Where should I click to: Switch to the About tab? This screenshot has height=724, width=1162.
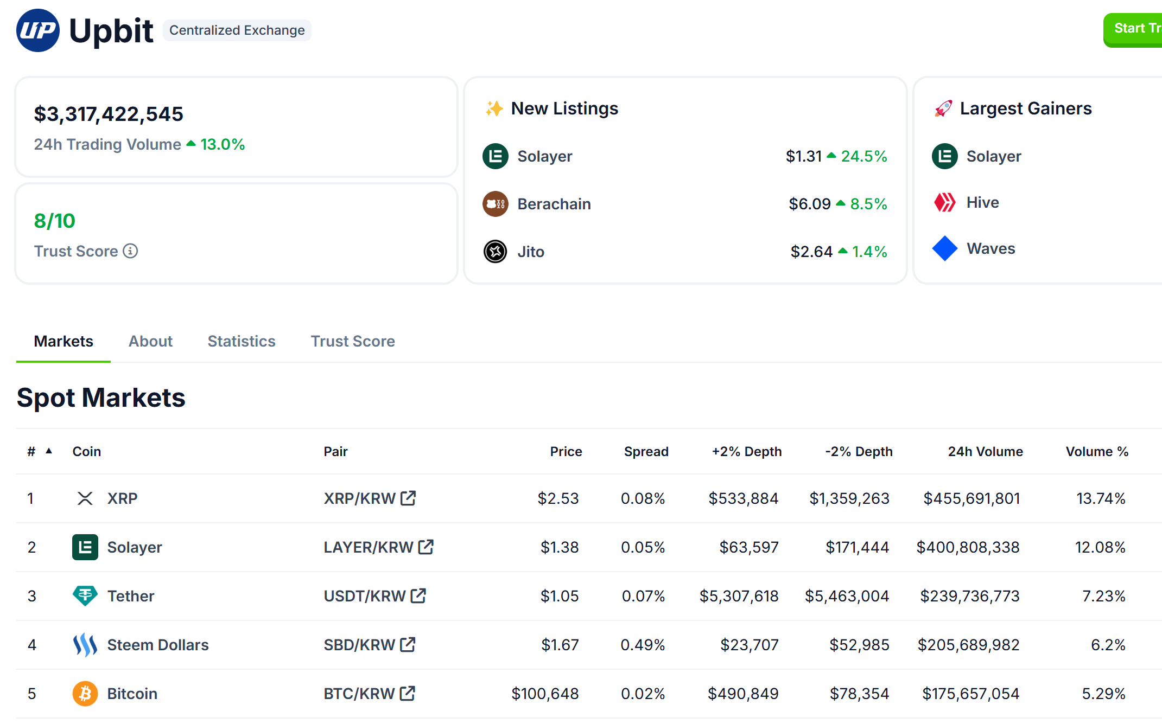(x=150, y=341)
